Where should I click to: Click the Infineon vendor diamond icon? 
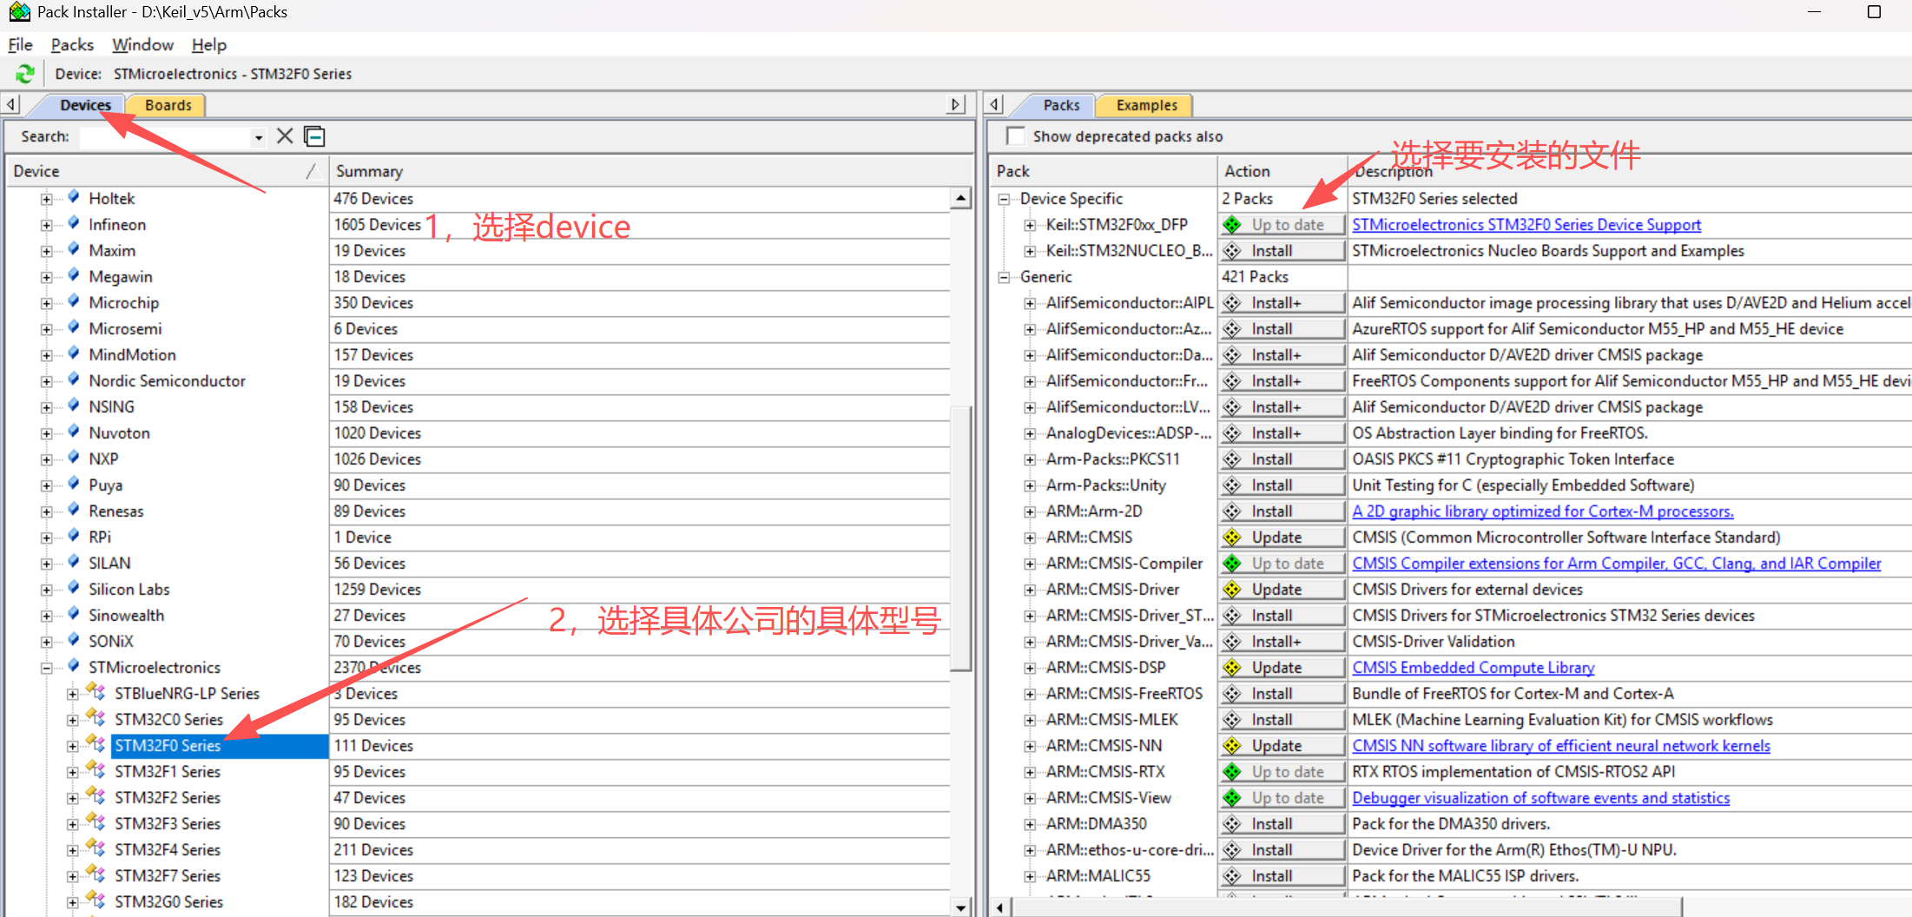coord(74,223)
